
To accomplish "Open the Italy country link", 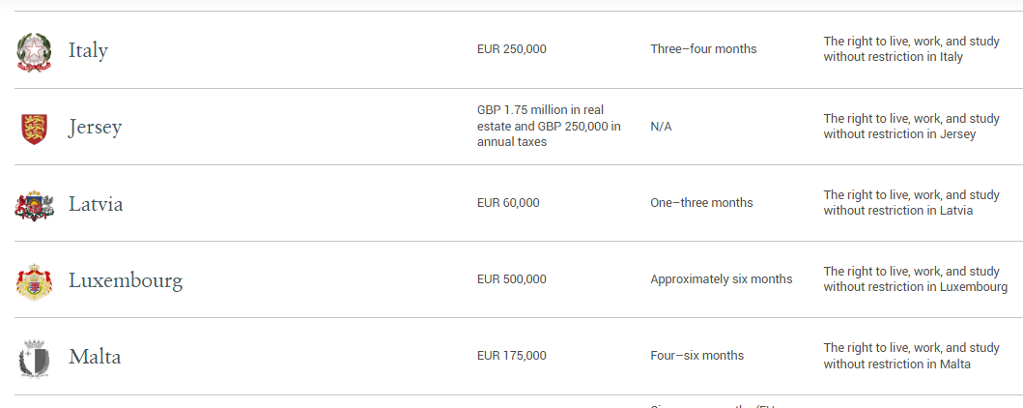I will pos(88,50).
